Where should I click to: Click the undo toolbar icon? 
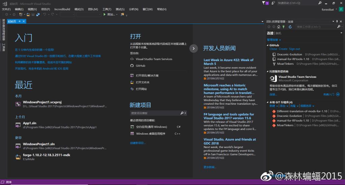point(44,14)
